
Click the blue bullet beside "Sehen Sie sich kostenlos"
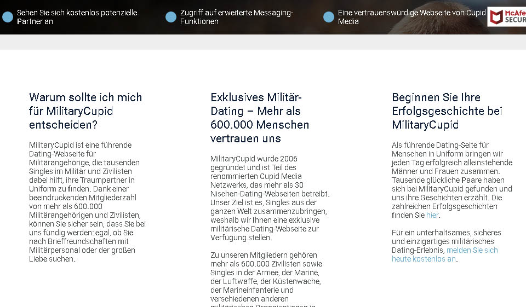point(8,17)
